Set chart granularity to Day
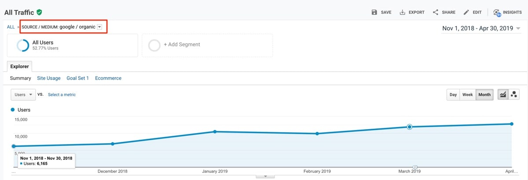Viewport: 528px width, 180px height. (x=453, y=95)
